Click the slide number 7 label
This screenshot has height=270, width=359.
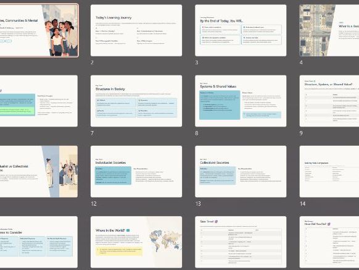coord(93,133)
